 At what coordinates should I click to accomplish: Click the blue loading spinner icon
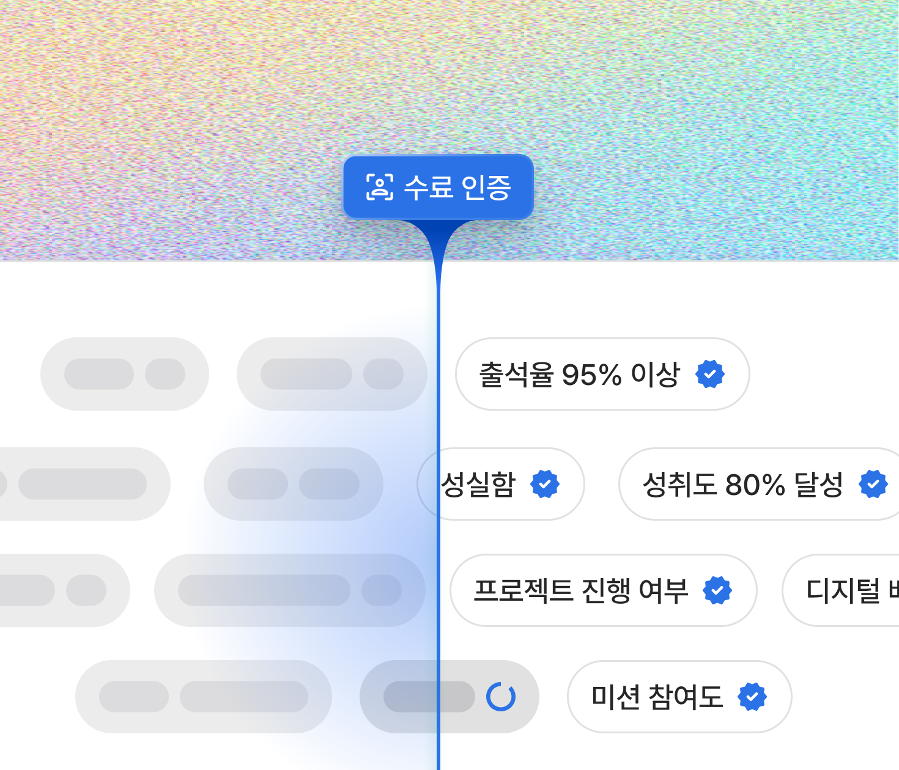(x=501, y=697)
